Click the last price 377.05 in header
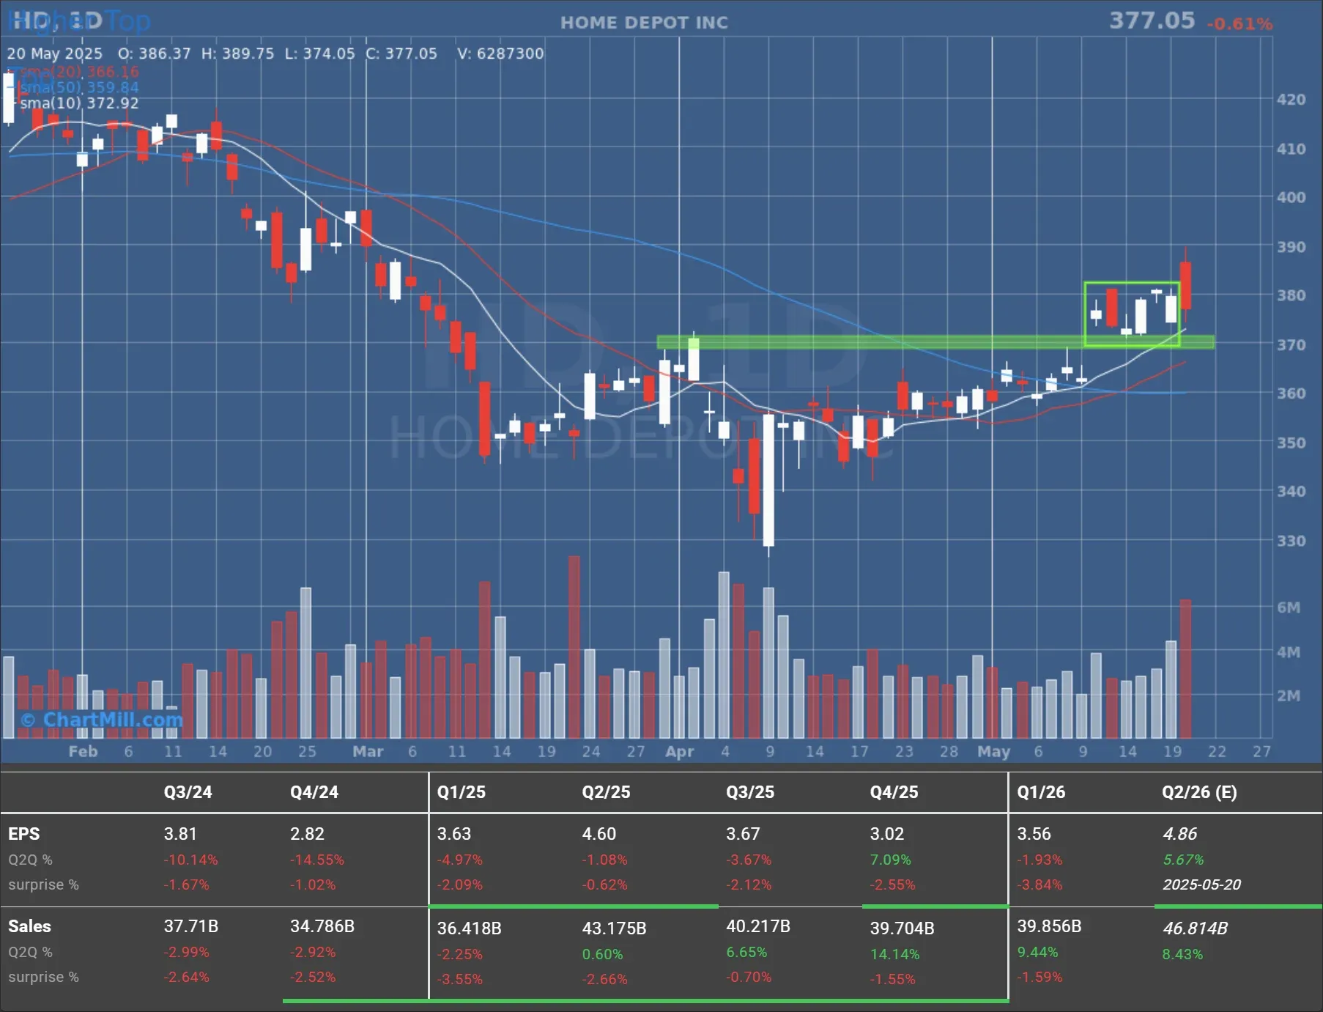 (1151, 21)
